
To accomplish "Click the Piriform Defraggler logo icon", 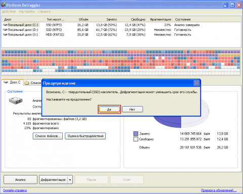I will (3, 5).
